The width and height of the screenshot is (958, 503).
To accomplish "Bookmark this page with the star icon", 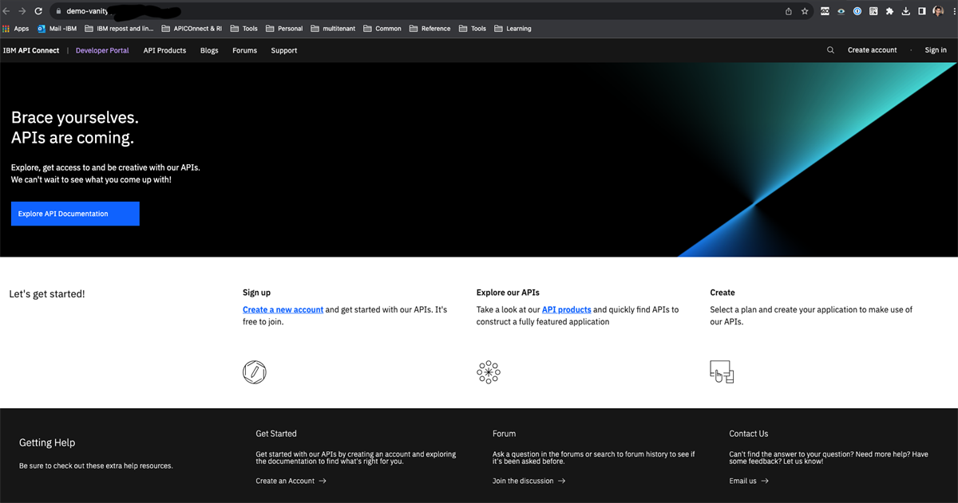I will (x=805, y=11).
